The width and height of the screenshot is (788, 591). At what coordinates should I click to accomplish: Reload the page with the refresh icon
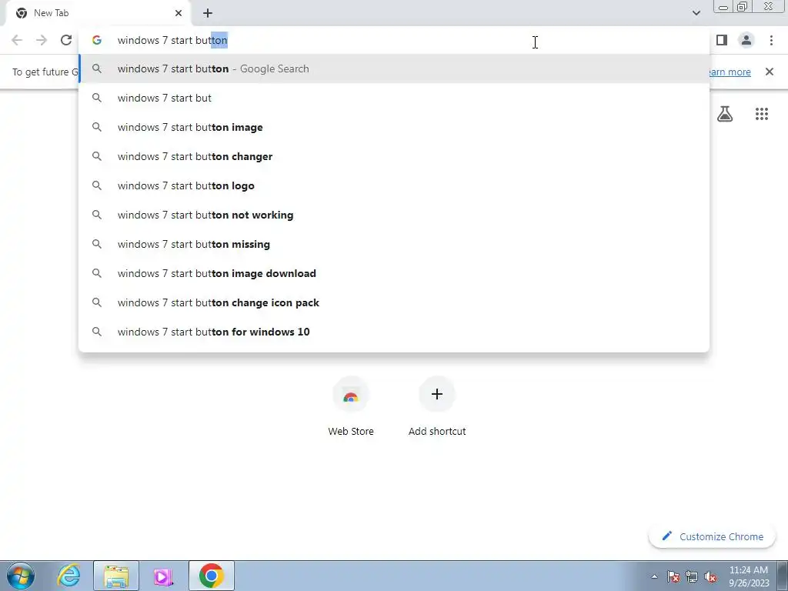click(66, 40)
